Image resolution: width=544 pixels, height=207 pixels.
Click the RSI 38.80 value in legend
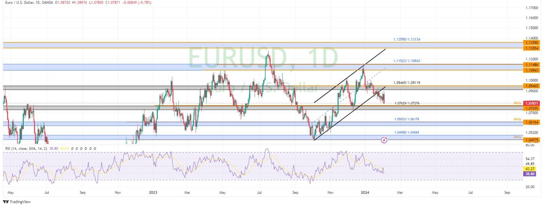click(53, 148)
